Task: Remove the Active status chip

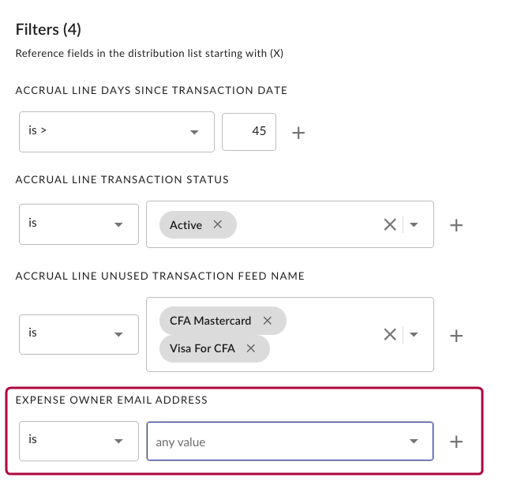Action: (219, 225)
